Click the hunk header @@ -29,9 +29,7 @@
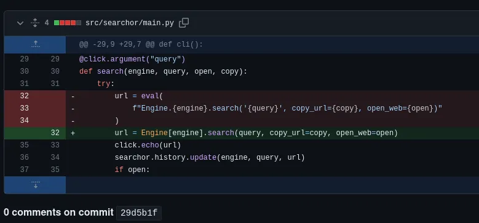 point(141,45)
